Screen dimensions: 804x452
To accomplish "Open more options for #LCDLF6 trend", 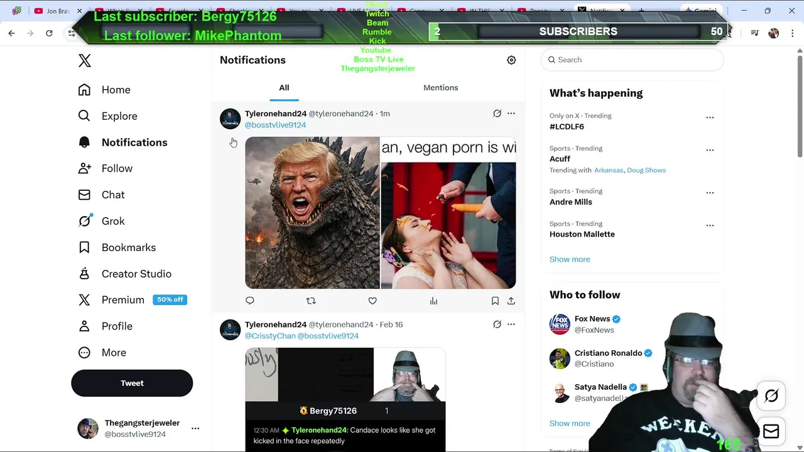I will (x=710, y=117).
